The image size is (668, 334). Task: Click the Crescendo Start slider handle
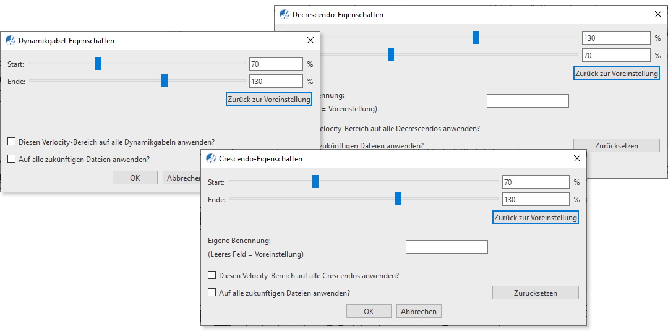coord(315,181)
